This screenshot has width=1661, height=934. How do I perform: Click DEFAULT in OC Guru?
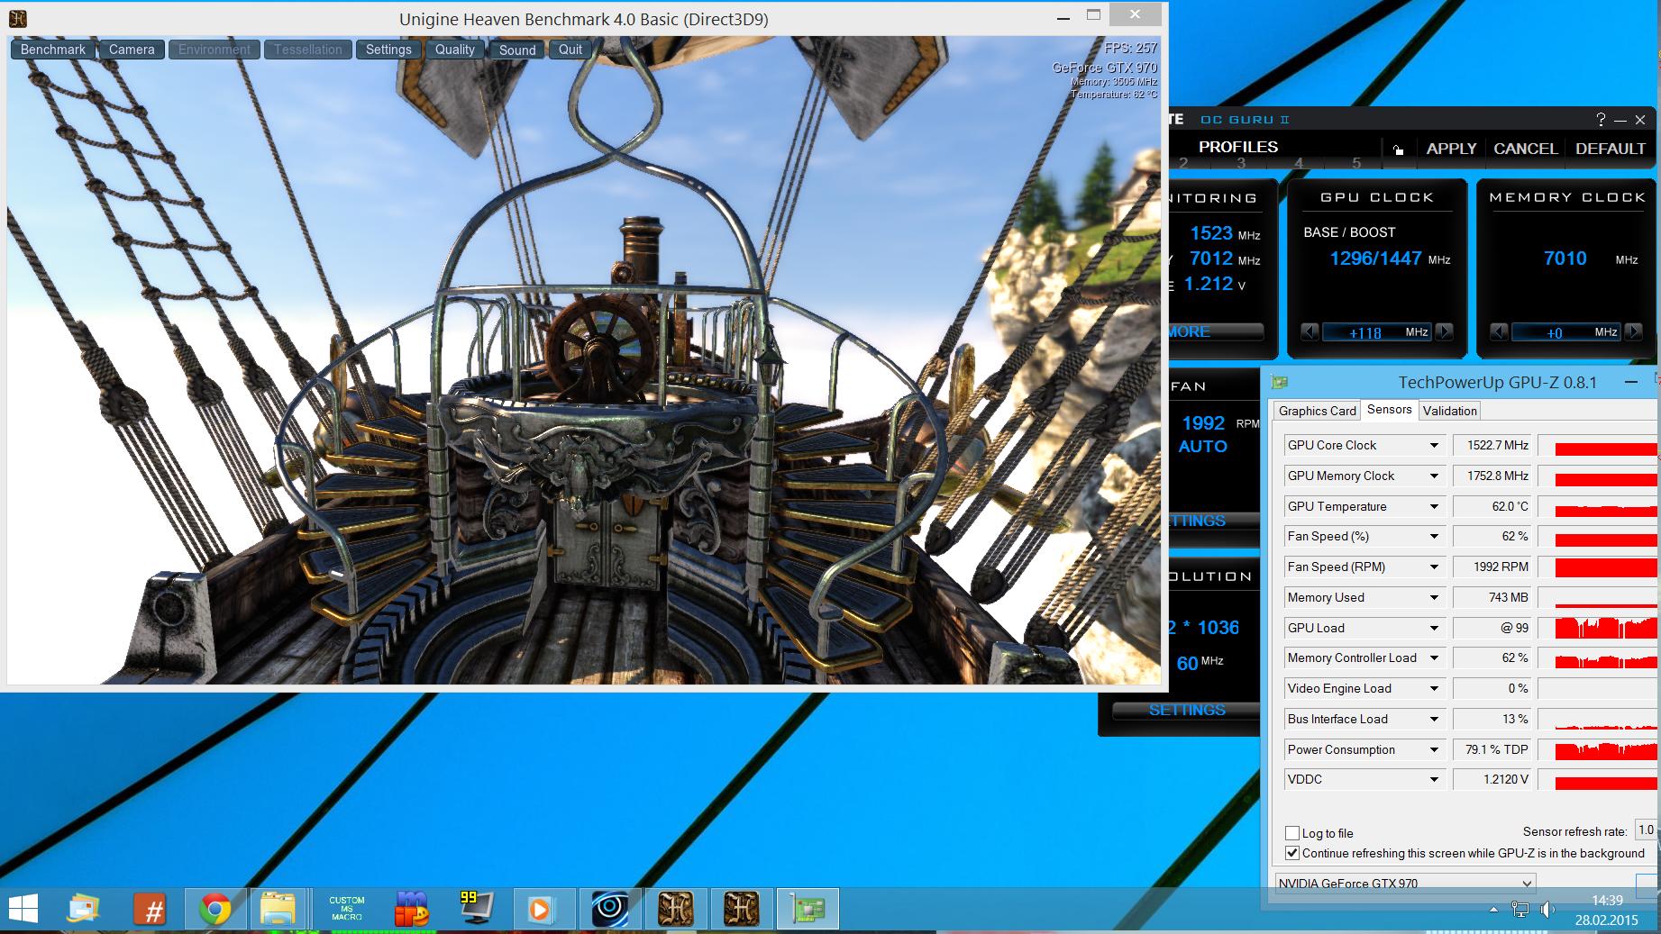[1611, 149]
